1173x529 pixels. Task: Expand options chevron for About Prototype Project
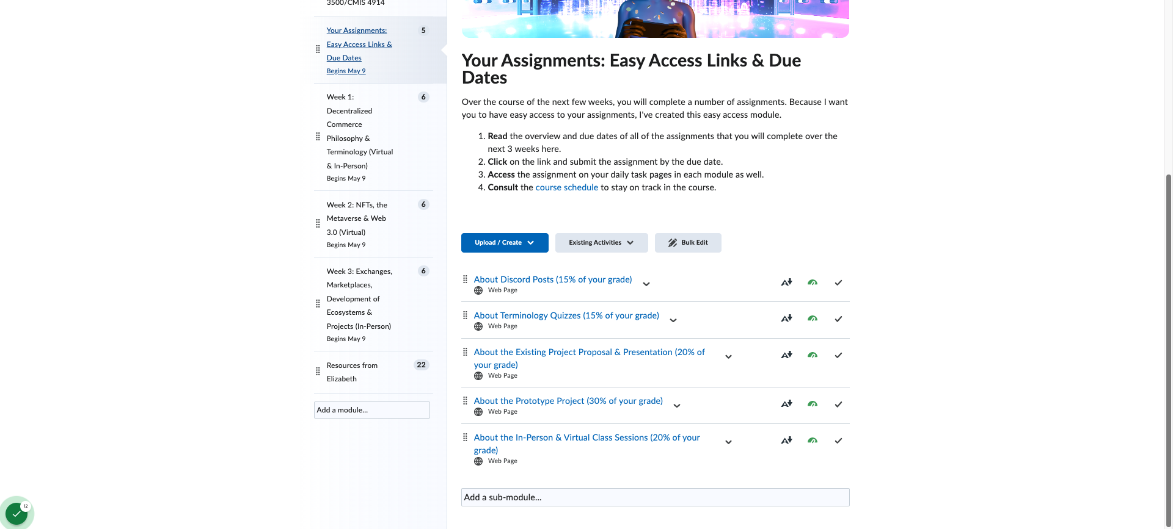(677, 405)
